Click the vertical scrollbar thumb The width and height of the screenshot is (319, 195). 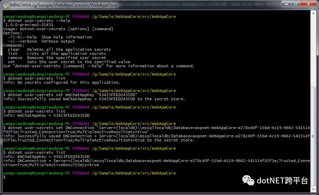314,136
